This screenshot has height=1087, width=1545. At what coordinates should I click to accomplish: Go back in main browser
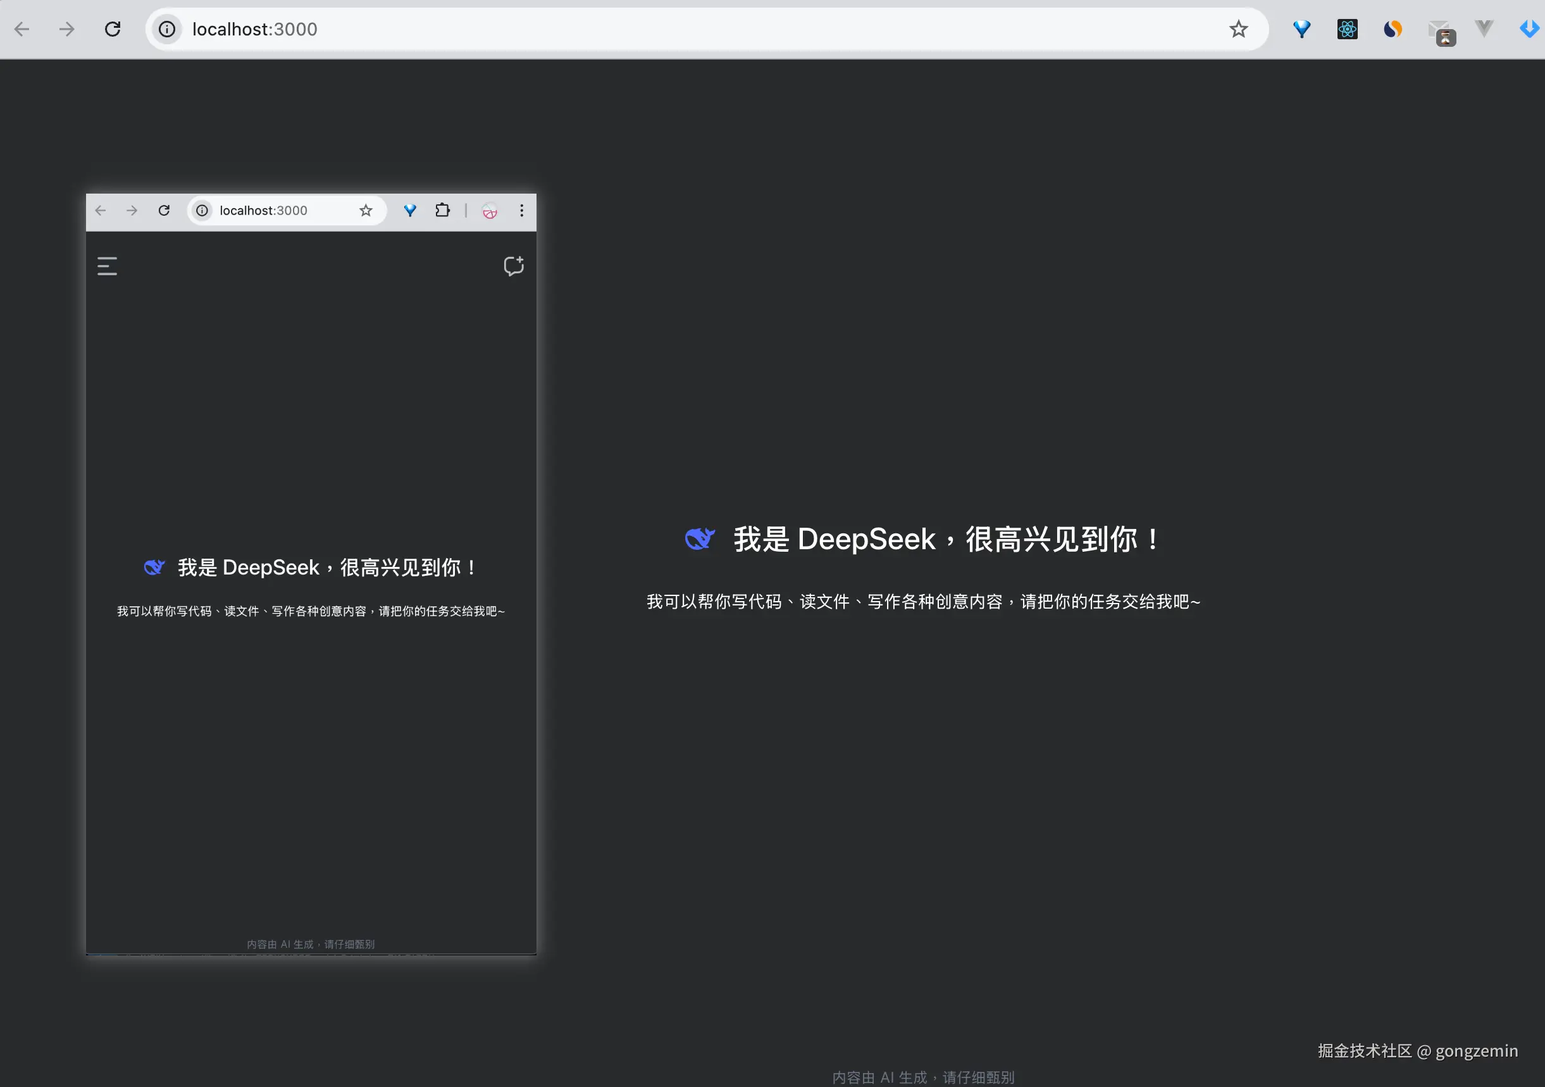coord(22,29)
